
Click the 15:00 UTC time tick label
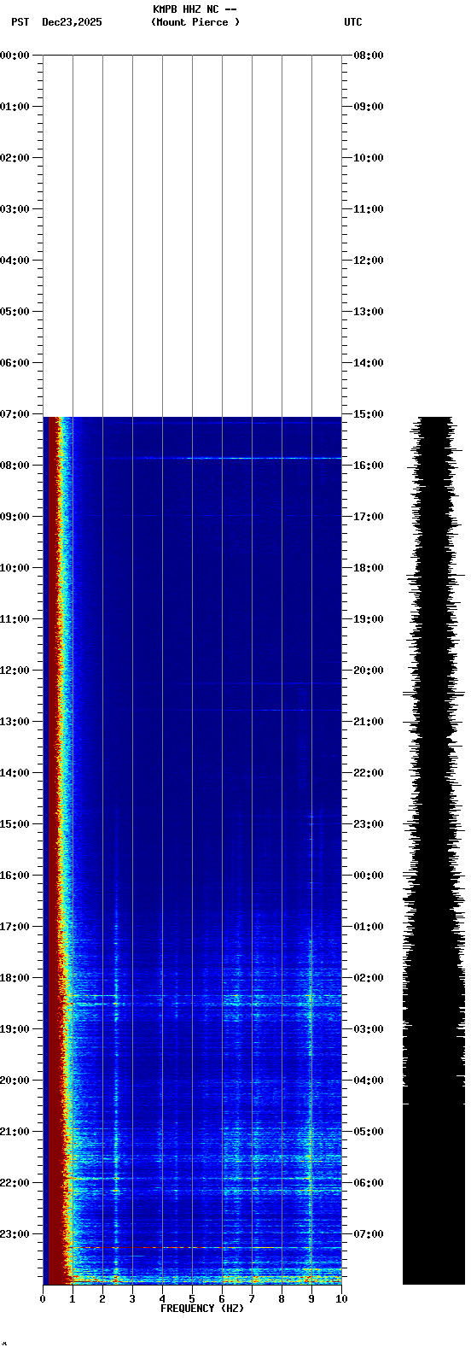369,414
